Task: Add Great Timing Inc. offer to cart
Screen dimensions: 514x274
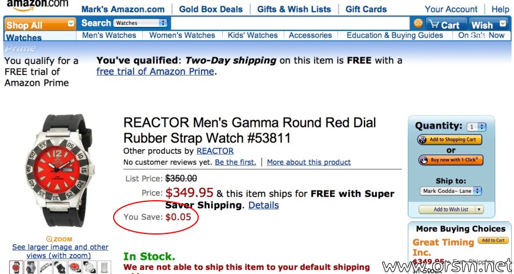Action: point(493,240)
